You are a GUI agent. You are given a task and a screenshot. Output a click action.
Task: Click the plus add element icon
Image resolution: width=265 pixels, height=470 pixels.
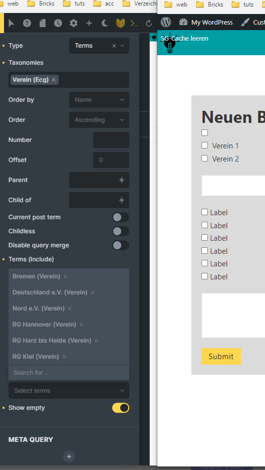click(x=89, y=23)
